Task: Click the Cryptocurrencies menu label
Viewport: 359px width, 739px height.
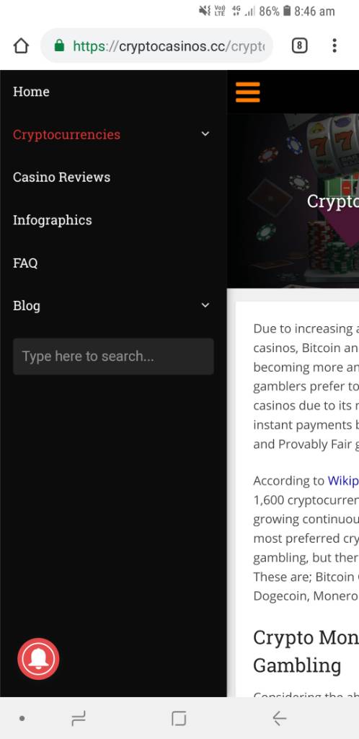Action: (x=66, y=134)
